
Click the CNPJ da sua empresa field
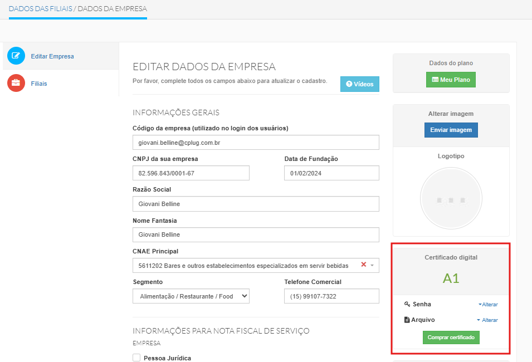191,173
